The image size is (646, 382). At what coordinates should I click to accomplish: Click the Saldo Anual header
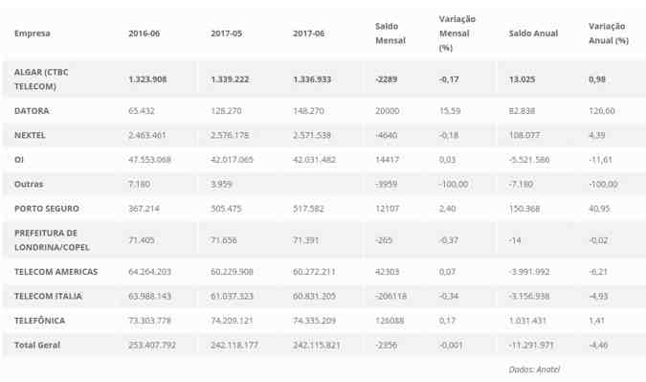[x=533, y=34]
